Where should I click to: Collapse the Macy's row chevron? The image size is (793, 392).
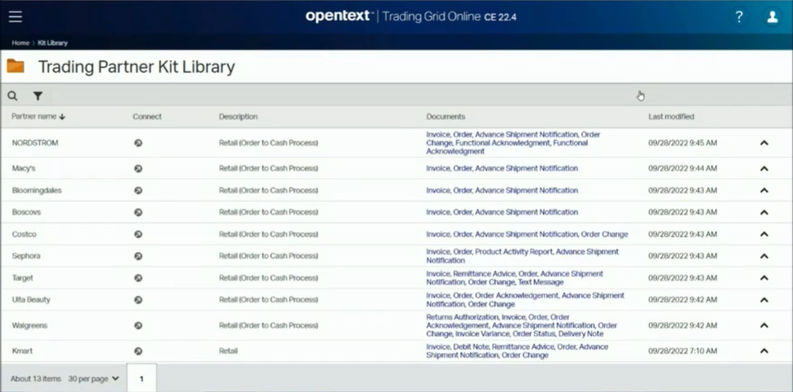tap(764, 168)
